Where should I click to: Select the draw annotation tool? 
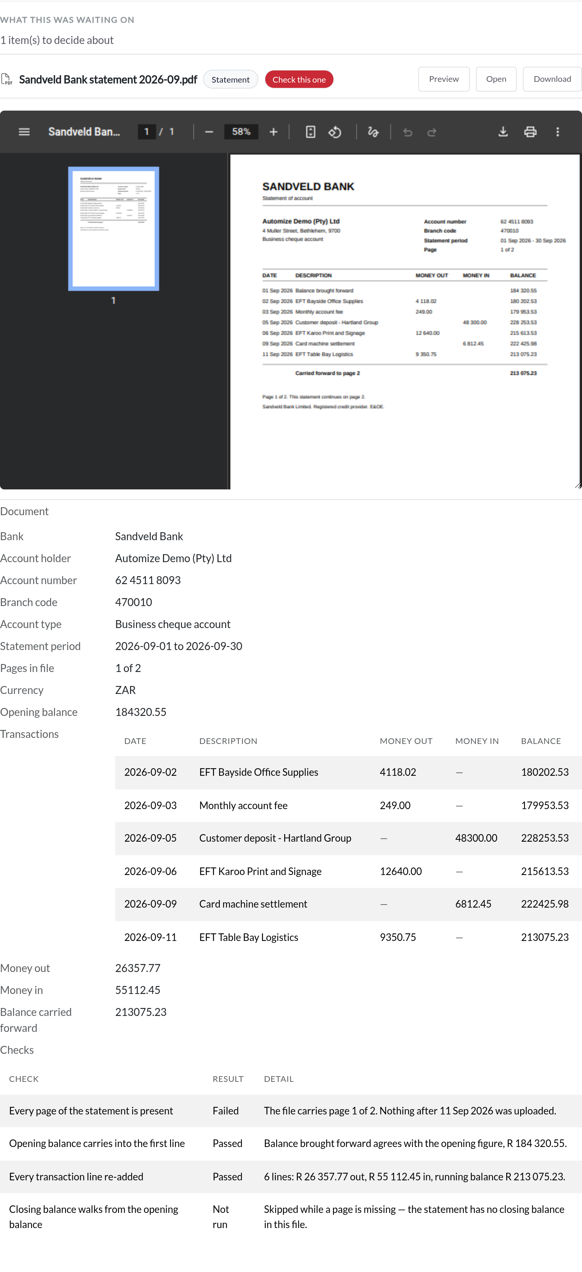[x=373, y=132]
